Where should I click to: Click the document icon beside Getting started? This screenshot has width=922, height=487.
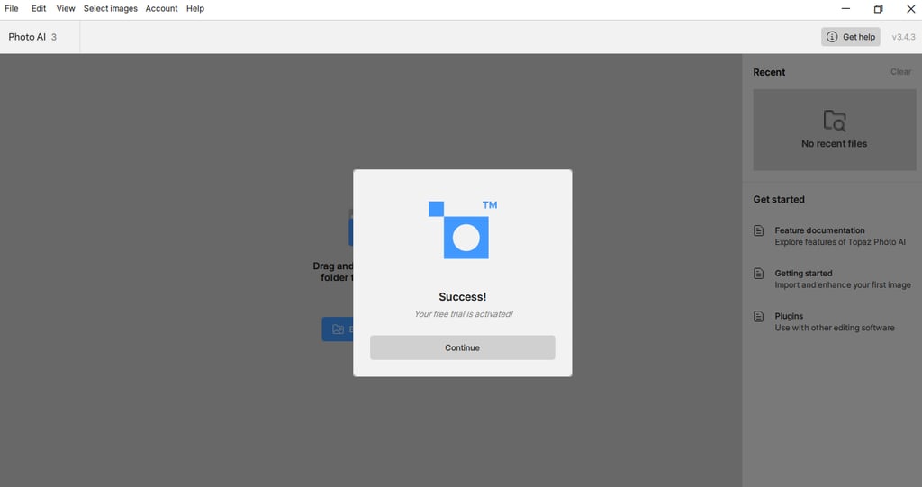758,274
